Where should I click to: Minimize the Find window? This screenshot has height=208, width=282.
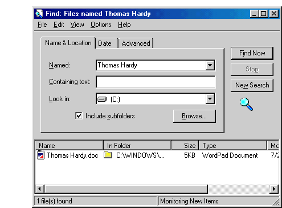coord(254,14)
